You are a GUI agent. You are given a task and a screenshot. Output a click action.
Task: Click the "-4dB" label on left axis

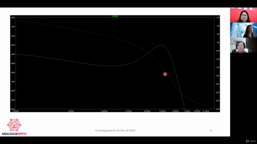(x=13, y=54)
